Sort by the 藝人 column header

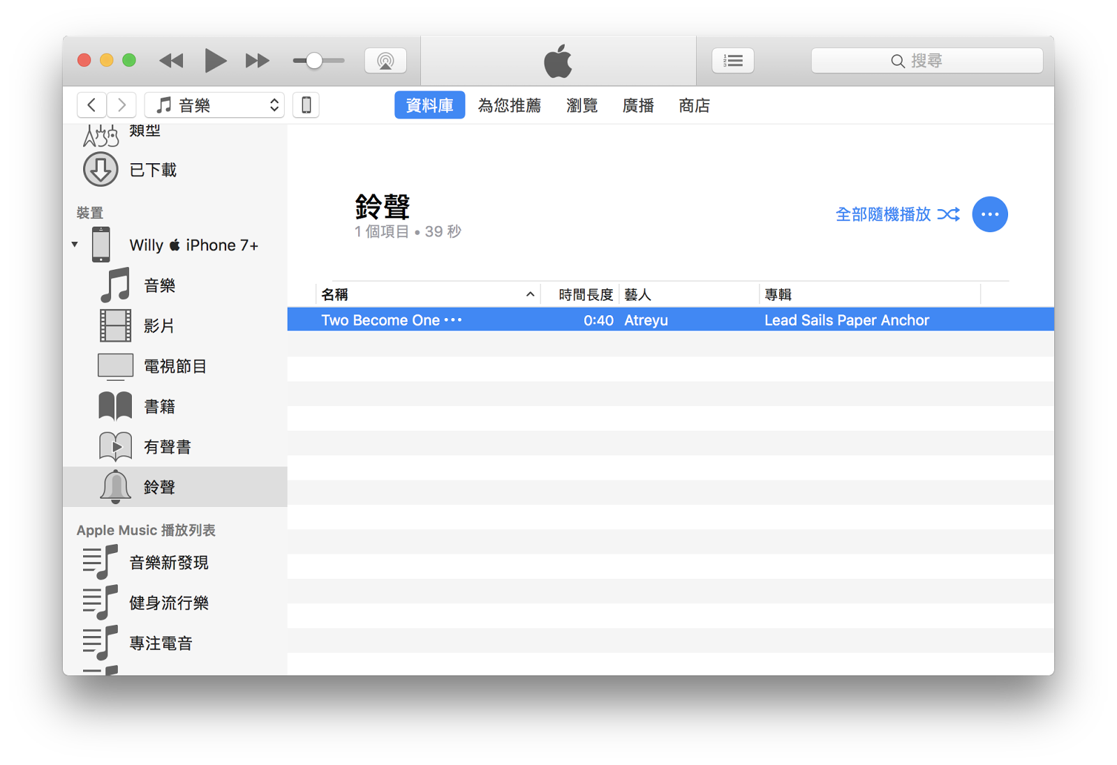click(688, 294)
